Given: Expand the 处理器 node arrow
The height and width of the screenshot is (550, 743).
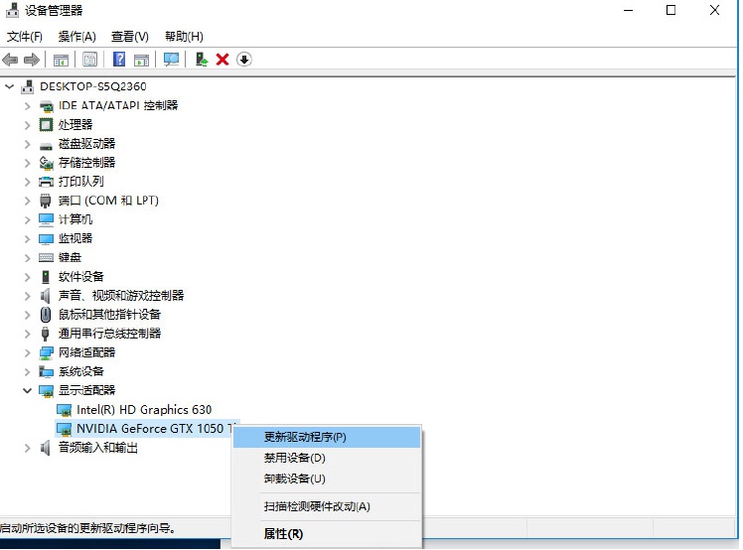Looking at the screenshot, I should pos(28,125).
